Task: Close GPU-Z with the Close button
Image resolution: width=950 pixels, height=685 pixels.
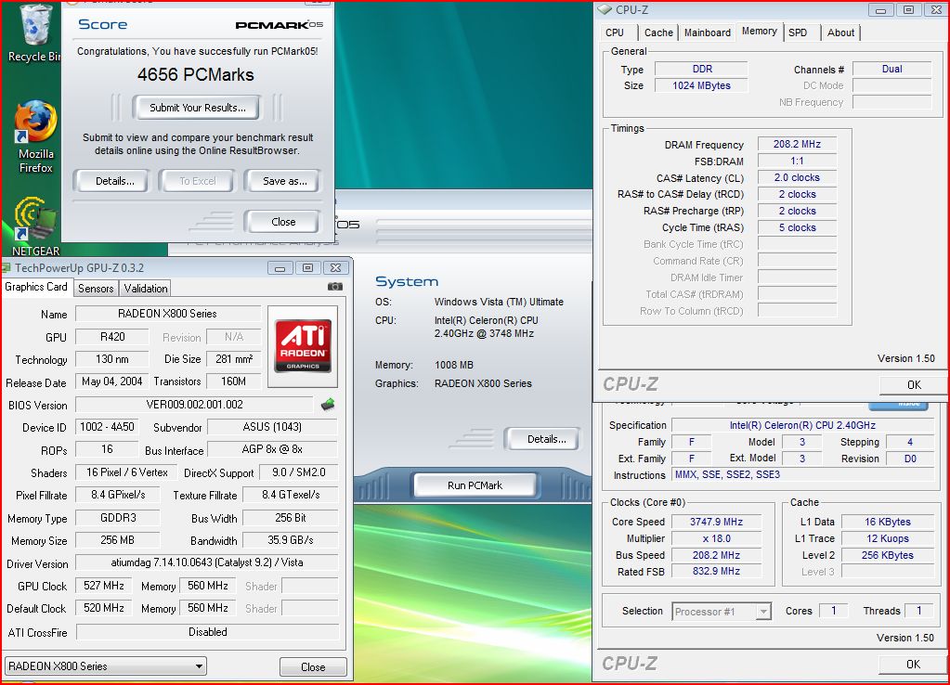Action: [x=313, y=666]
